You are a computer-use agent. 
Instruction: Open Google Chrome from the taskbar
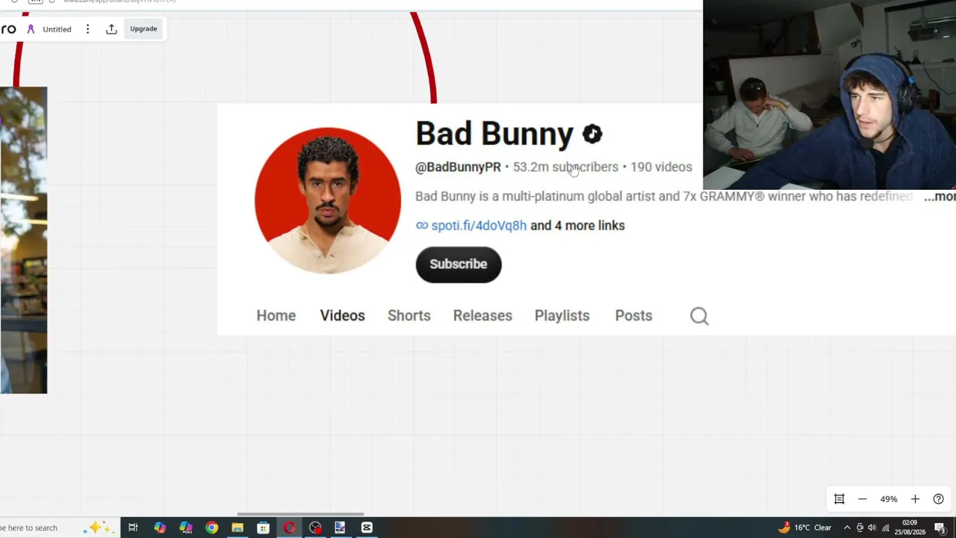pos(212,528)
